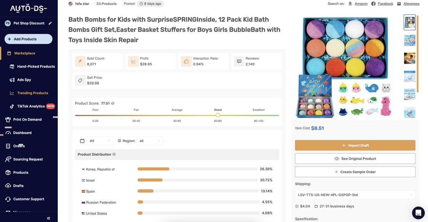
Task: Open the Region dropdown
Action: tap(149, 141)
